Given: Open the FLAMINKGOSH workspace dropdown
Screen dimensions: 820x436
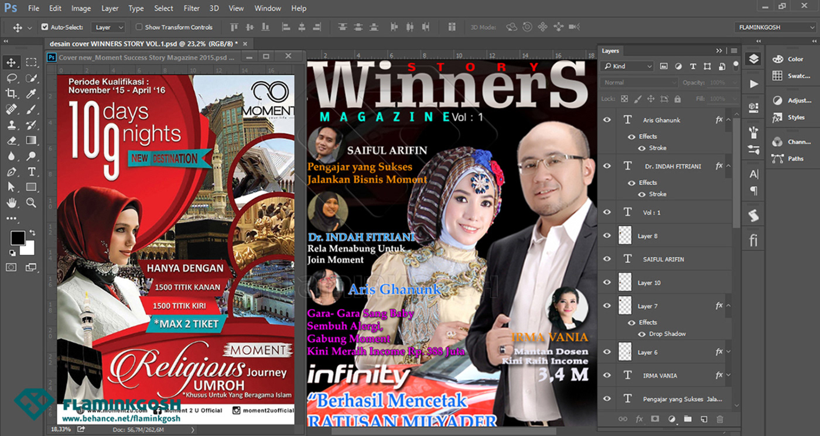Looking at the screenshot, I should coord(775,27).
